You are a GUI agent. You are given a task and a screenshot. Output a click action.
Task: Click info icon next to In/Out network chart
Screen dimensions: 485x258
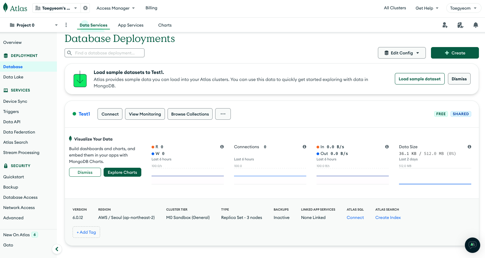coord(387,147)
